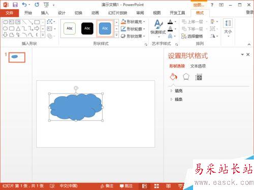Expand the shapes gallery more button

pyautogui.click(x=43, y=35)
